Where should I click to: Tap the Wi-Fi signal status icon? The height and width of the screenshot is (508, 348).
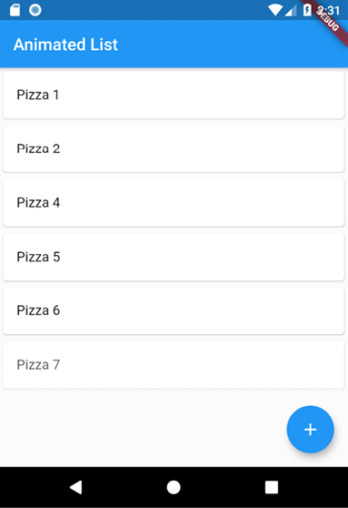(x=275, y=10)
